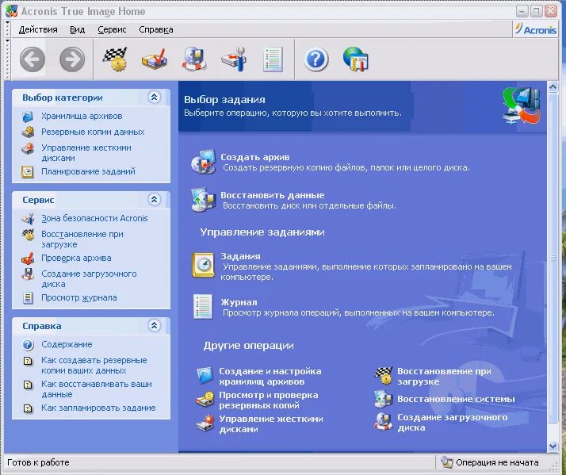Screen dimensions: 566x475
Task: Open Резервные копии данных link
Action: point(93,132)
